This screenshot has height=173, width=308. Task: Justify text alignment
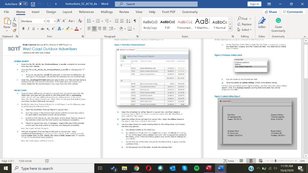(x=104, y=29)
